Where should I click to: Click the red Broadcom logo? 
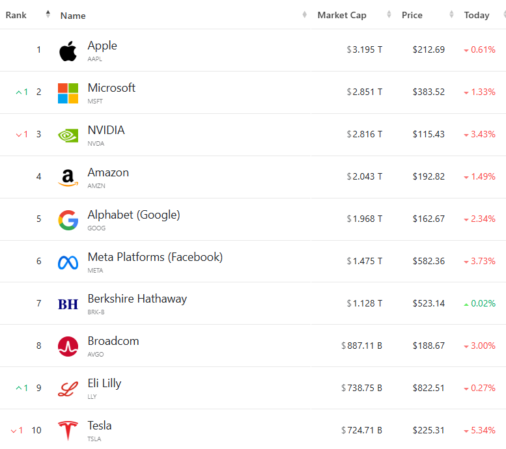point(68,346)
